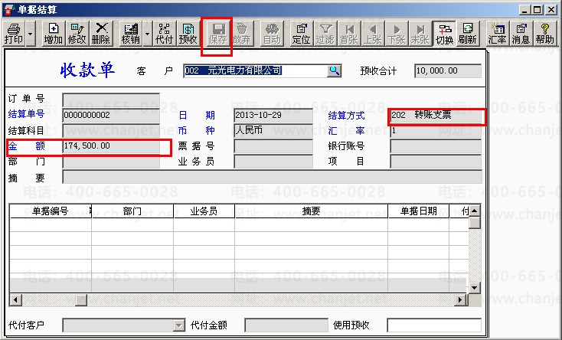Viewport: 562px width, 340px height.
Task: Click the 打印 print icon
Action: click(x=14, y=34)
